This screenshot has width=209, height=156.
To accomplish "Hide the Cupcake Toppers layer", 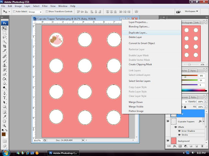I will (168, 121).
